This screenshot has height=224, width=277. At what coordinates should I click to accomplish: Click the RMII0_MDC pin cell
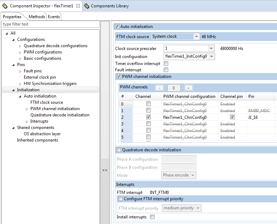[260, 111]
